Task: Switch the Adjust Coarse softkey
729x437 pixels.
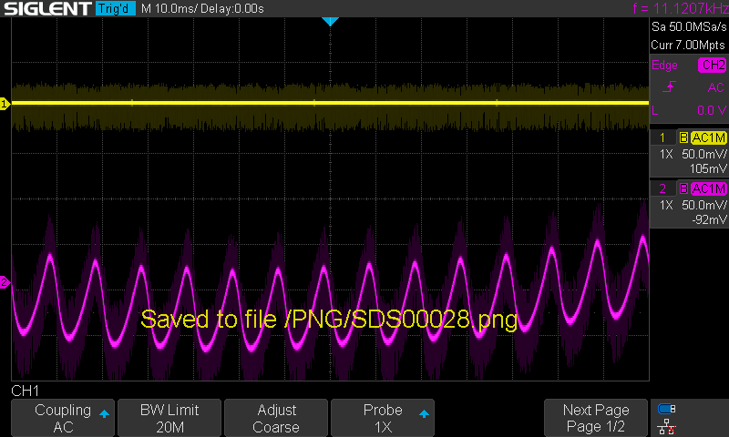Action: click(x=276, y=418)
